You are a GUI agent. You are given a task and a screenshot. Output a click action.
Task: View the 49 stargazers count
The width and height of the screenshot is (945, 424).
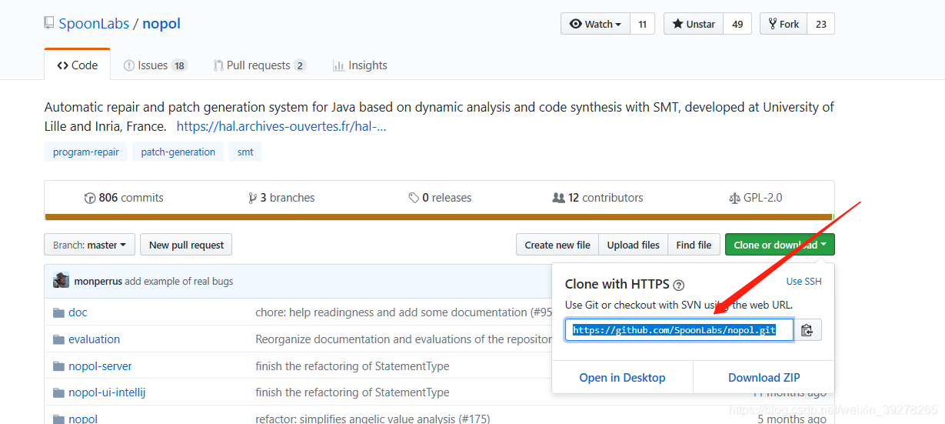point(737,24)
